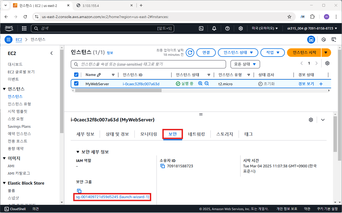The image size is (342, 213).
Task: Copy the owner ID 709181588723
Action: tap(163, 166)
